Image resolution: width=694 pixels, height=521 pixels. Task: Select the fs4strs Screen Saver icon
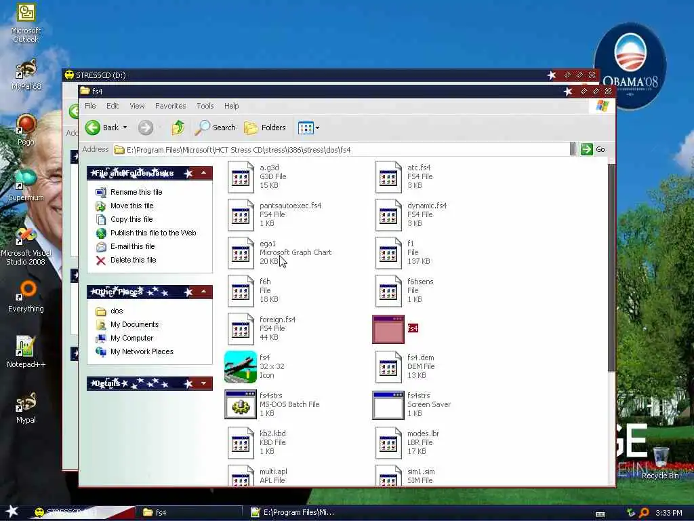tap(388, 405)
